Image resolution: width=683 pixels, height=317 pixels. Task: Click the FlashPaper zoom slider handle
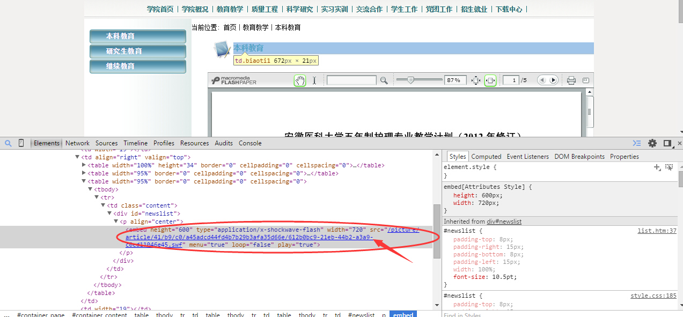(x=410, y=80)
